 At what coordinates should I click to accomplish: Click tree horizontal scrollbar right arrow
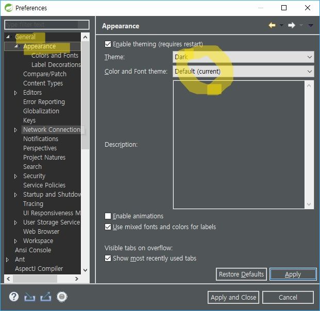click(77, 279)
